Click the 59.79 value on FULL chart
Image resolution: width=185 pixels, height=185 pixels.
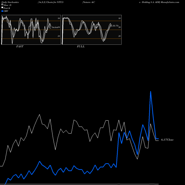(115, 26)
